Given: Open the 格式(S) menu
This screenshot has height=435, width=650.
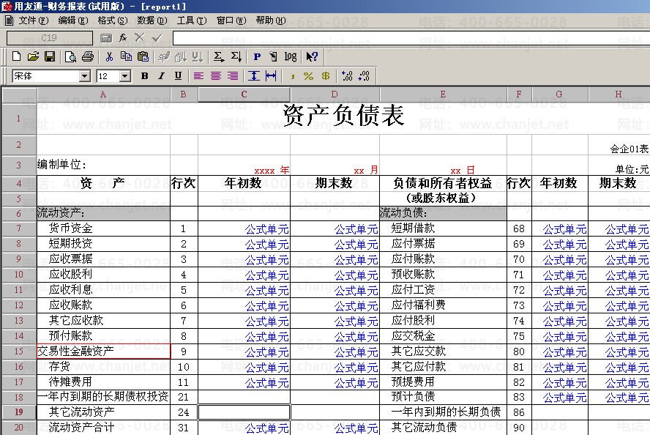Looking at the screenshot, I should [x=112, y=21].
